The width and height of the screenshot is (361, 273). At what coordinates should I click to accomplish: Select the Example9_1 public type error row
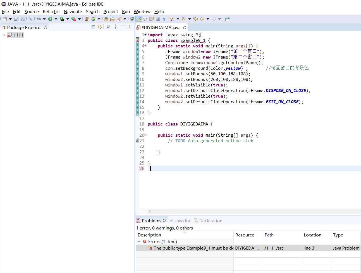(x=248, y=248)
